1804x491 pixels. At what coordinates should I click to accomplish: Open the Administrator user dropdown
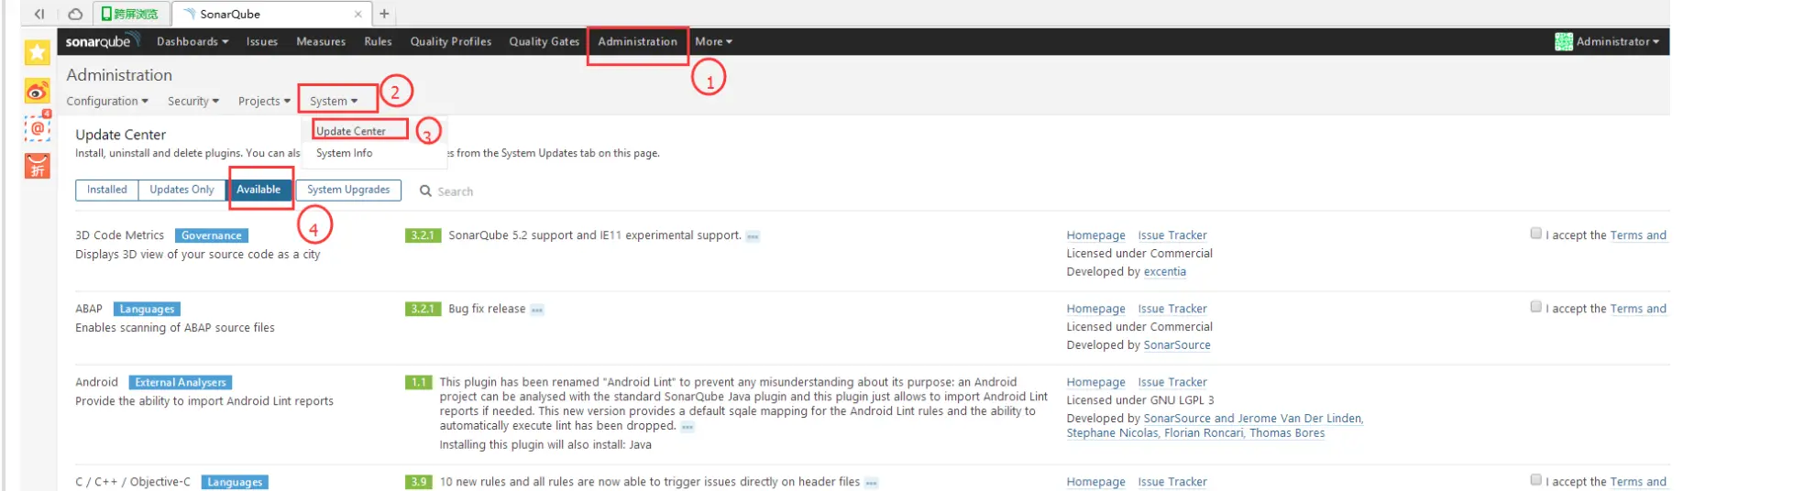point(1617,41)
